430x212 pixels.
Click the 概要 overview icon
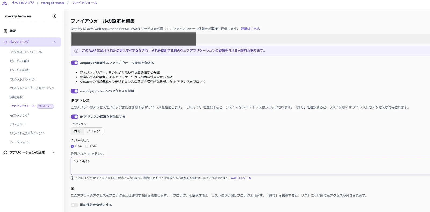click(5, 31)
